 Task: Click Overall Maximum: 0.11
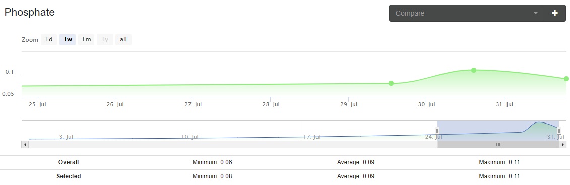[x=499, y=162]
